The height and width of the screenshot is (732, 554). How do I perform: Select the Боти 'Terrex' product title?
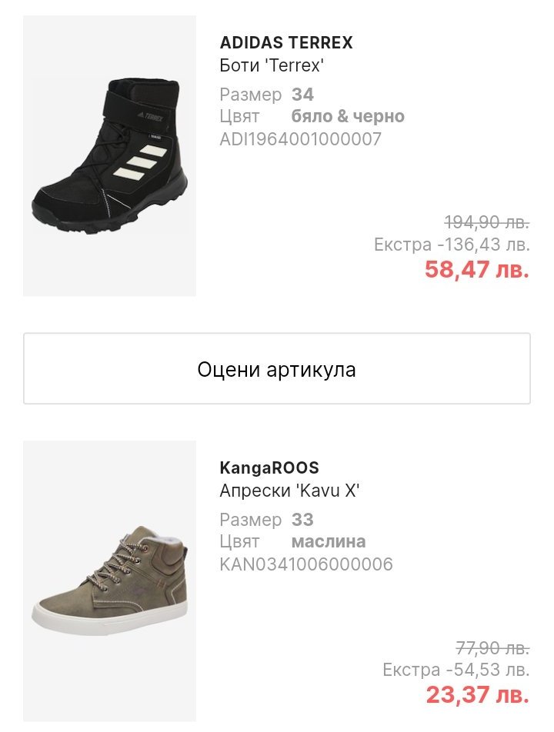click(272, 66)
